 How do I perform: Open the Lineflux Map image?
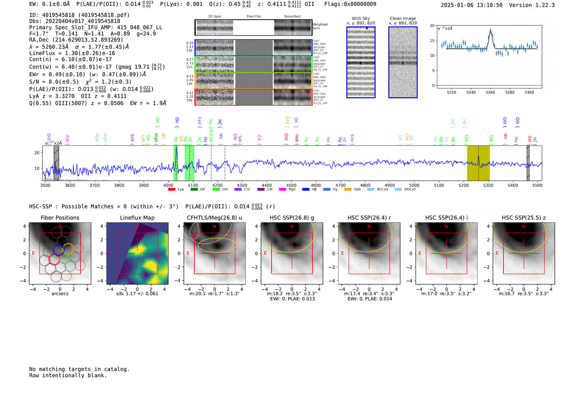(x=137, y=254)
